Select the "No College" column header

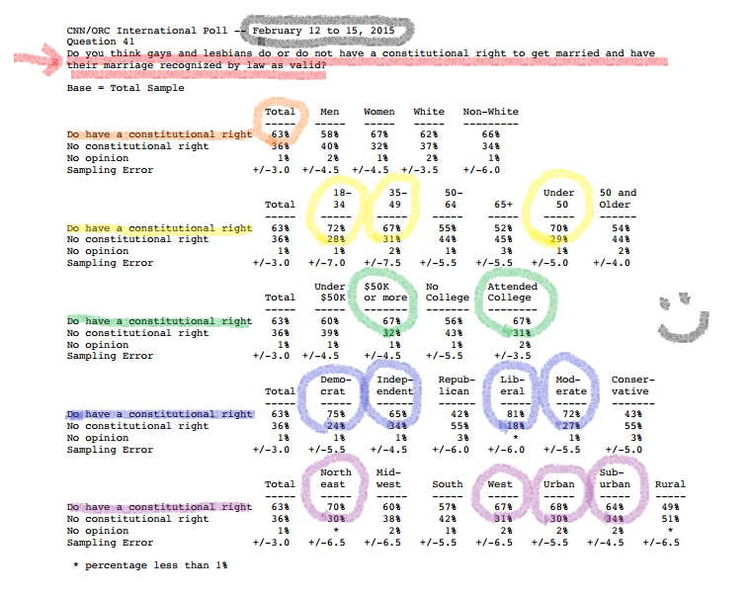coord(448,292)
